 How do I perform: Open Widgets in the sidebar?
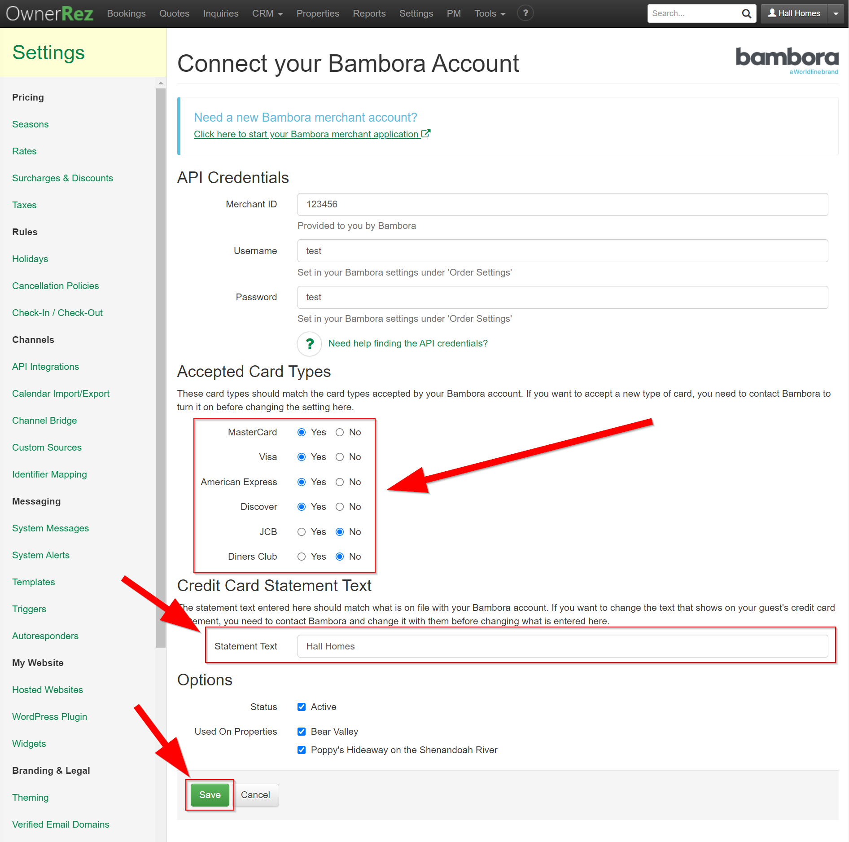pos(29,744)
